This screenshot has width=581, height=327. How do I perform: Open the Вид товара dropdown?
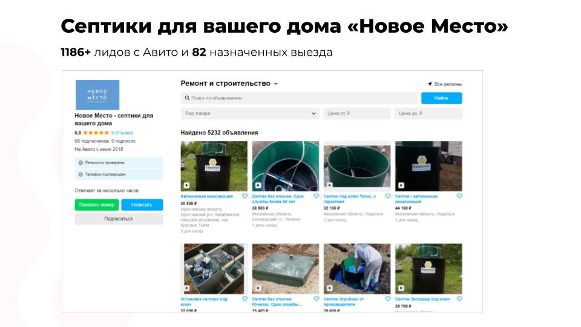(250, 113)
